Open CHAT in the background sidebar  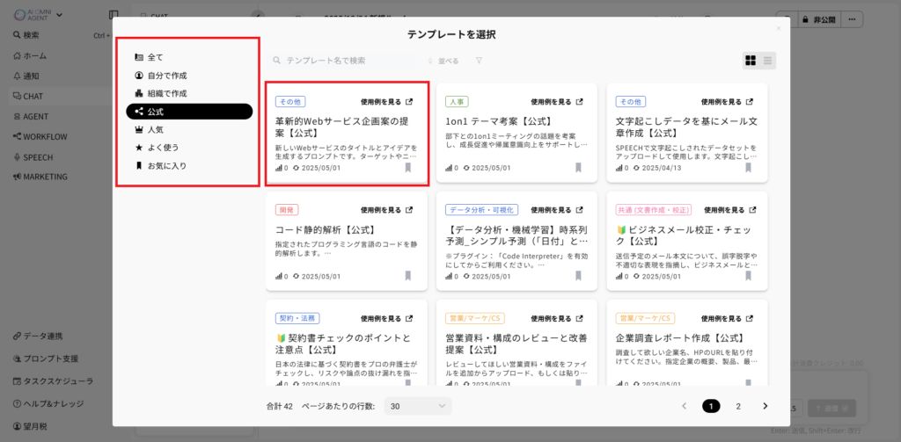28,96
